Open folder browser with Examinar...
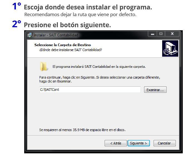The width and height of the screenshot is (195, 165). (x=155, y=90)
